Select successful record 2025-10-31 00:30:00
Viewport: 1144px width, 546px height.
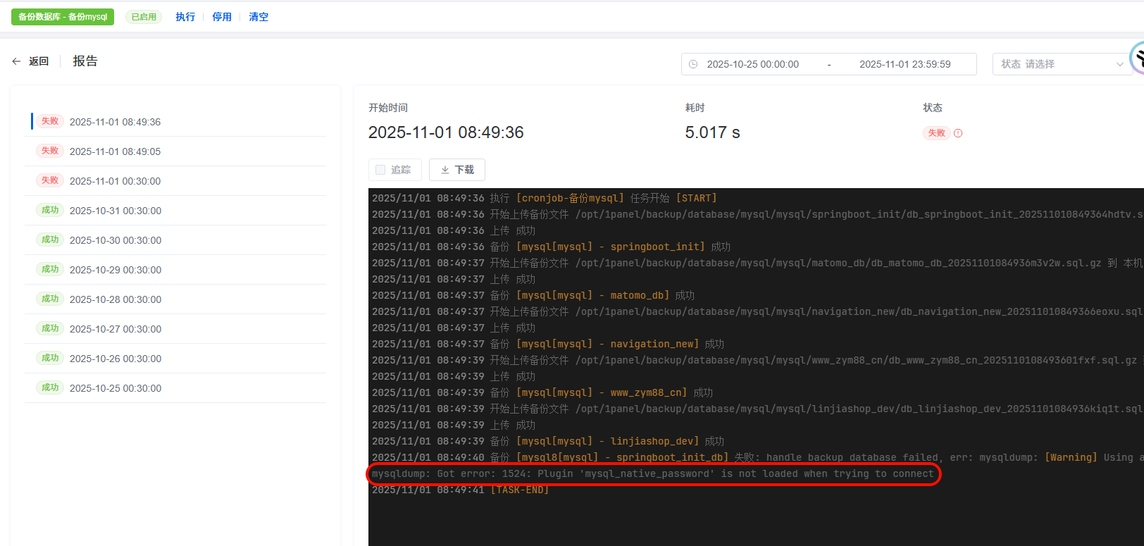pos(115,211)
